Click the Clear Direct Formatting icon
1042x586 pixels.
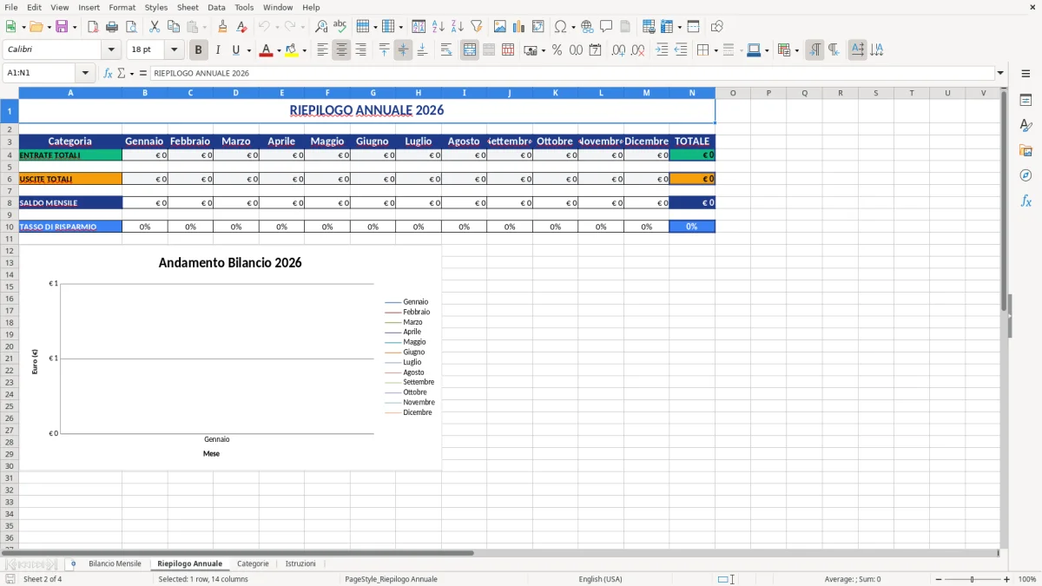coord(242,27)
